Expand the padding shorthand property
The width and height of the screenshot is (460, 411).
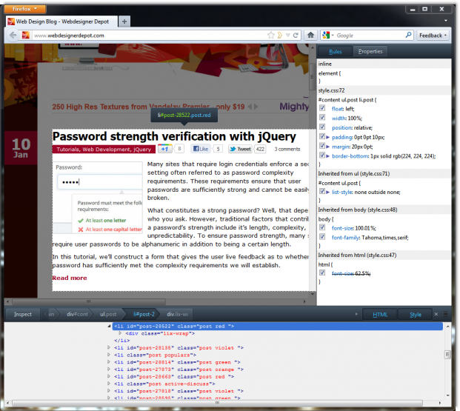(328, 137)
